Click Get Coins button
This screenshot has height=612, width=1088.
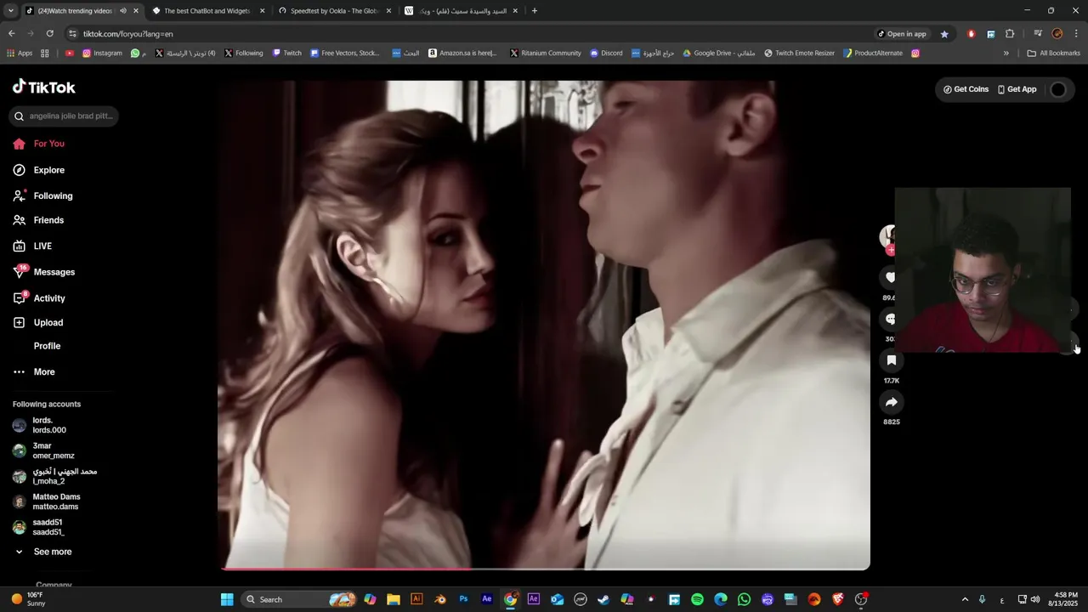pos(966,89)
